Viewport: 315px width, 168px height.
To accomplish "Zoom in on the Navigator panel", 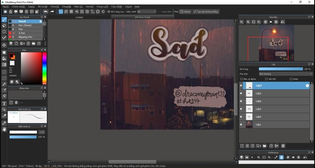I will tap(248, 22).
